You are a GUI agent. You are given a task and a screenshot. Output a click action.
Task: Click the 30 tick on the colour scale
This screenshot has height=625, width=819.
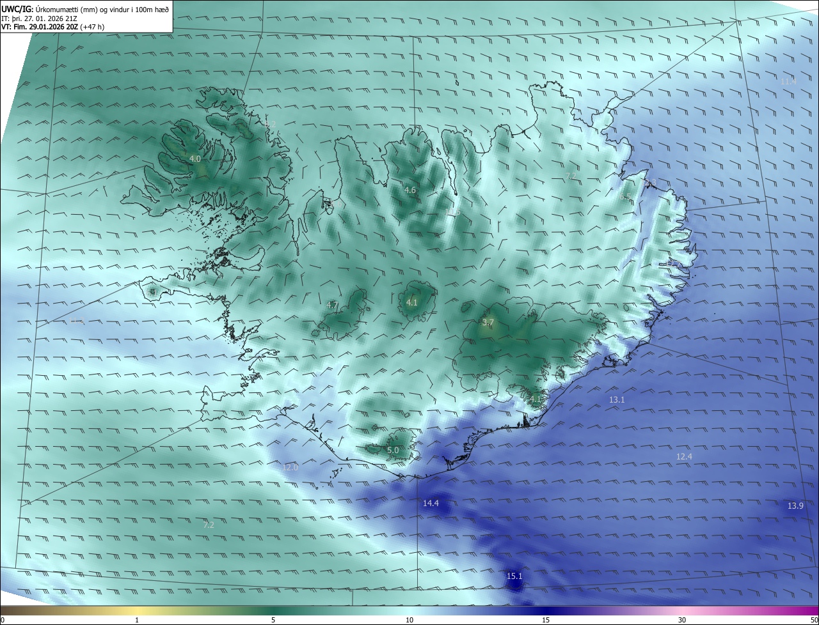682,620
